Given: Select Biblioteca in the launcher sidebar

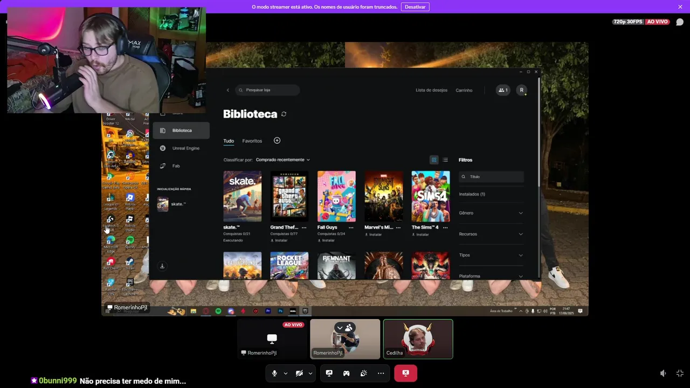Looking at the screenshot, I should pos(181,130).
